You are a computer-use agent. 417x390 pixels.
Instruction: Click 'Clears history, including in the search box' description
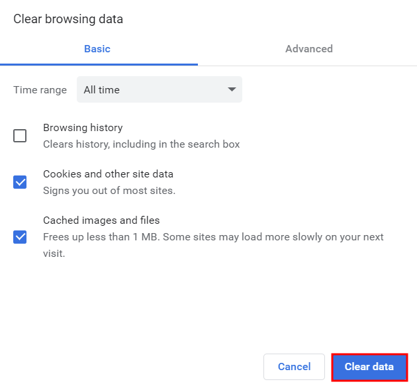[x=141, y=144]
